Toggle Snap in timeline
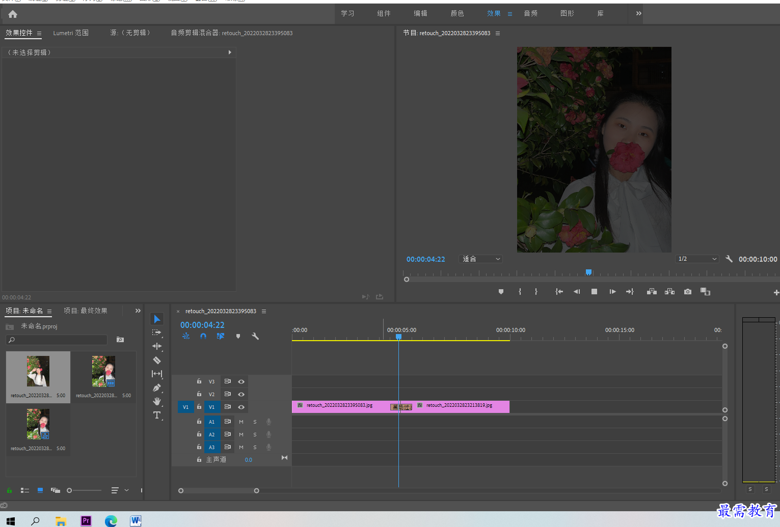780x527 pixels. [203, 336]
